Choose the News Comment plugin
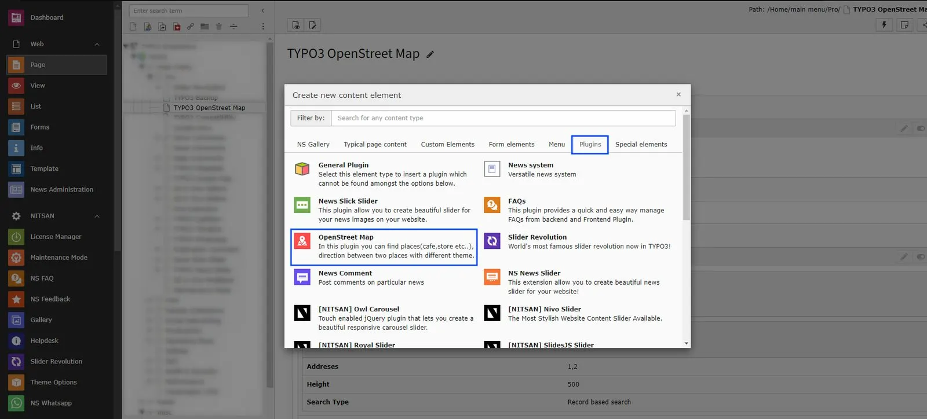 (384, 278)
